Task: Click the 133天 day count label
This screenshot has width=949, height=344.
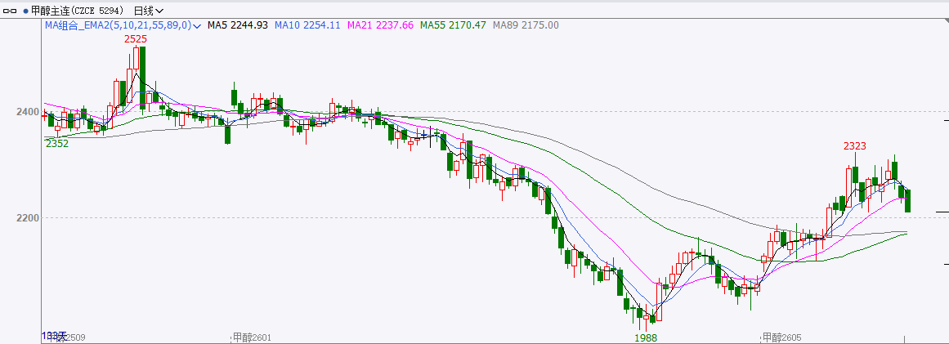Action: pyautogui.click(x=52, y=336)
